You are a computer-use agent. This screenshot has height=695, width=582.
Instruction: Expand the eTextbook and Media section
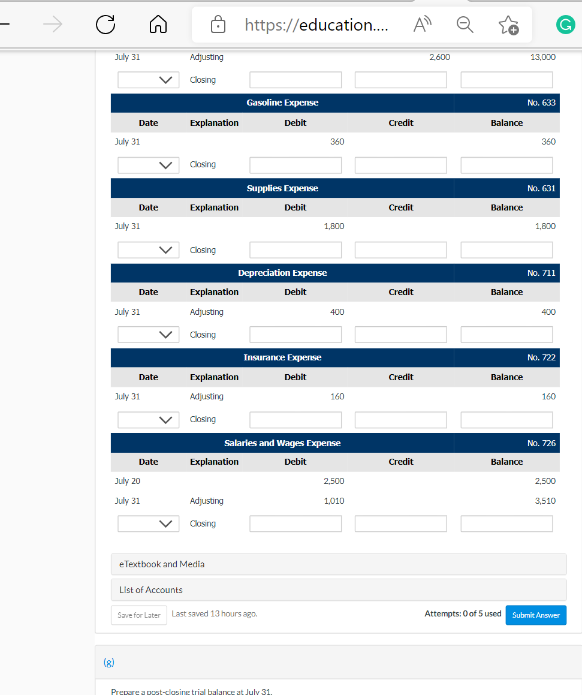coord(338,564)
